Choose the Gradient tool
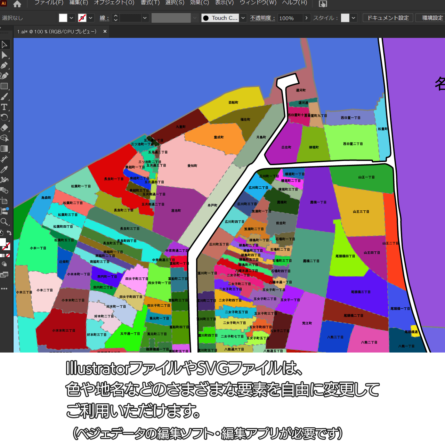 tap(5, 149)
